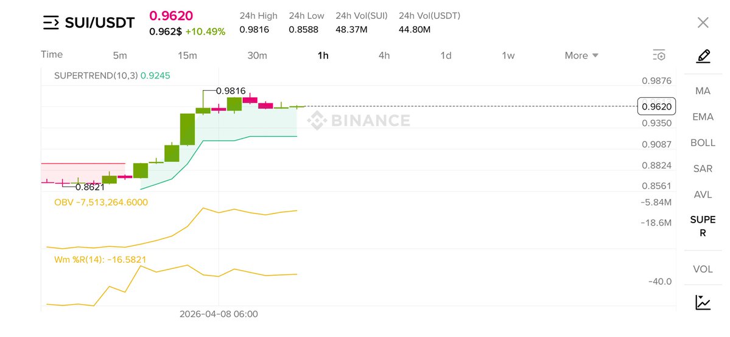Toggle the MA indicator
The height and width of the screenshot is (337, 730).
(x=703, y=91)
